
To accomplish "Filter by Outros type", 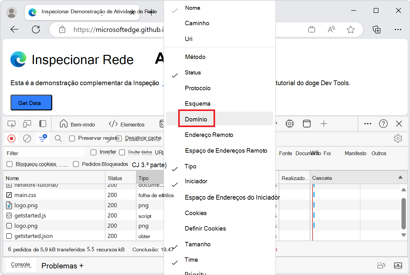I will pos(379,153).
